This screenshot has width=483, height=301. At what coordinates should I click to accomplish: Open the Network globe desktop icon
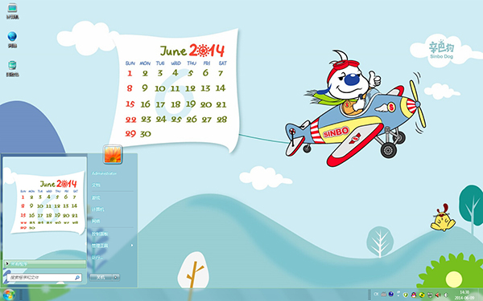12,39
